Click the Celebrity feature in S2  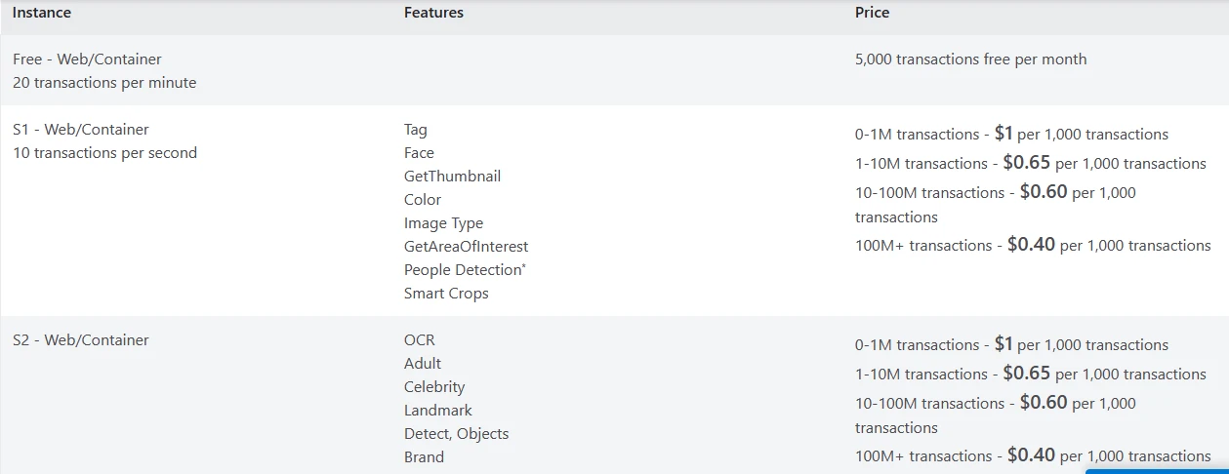click(x=434, y=387)
